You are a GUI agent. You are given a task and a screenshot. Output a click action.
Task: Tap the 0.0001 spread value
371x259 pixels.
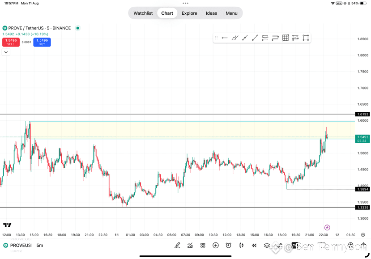pos(26,42)
